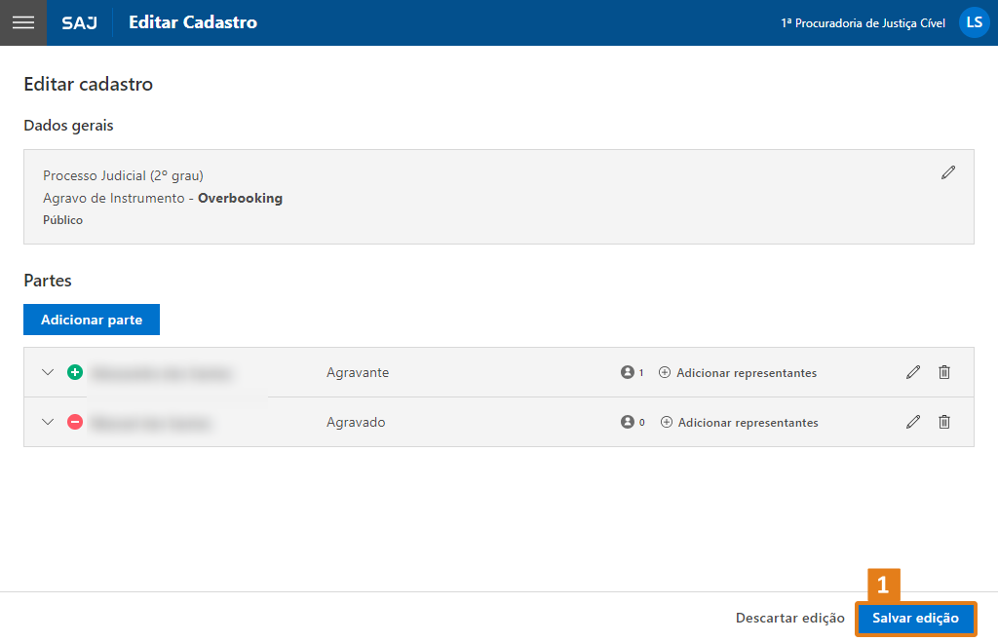Open the hamburger navigation menu
Image resolution: width=998 pixels, height=642 pixels.
(x=22, y=22)
